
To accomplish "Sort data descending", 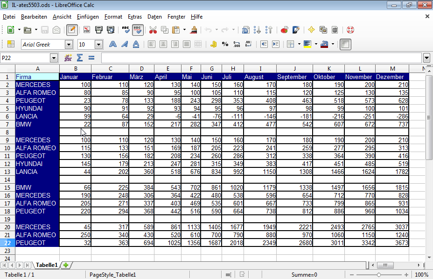I will click(x=269, y=30).
